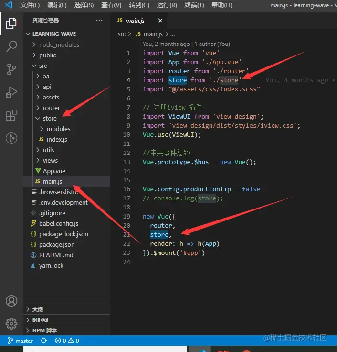Select main.js in the file tree
This screenshot has height=352, width=337.
point(66,181)
